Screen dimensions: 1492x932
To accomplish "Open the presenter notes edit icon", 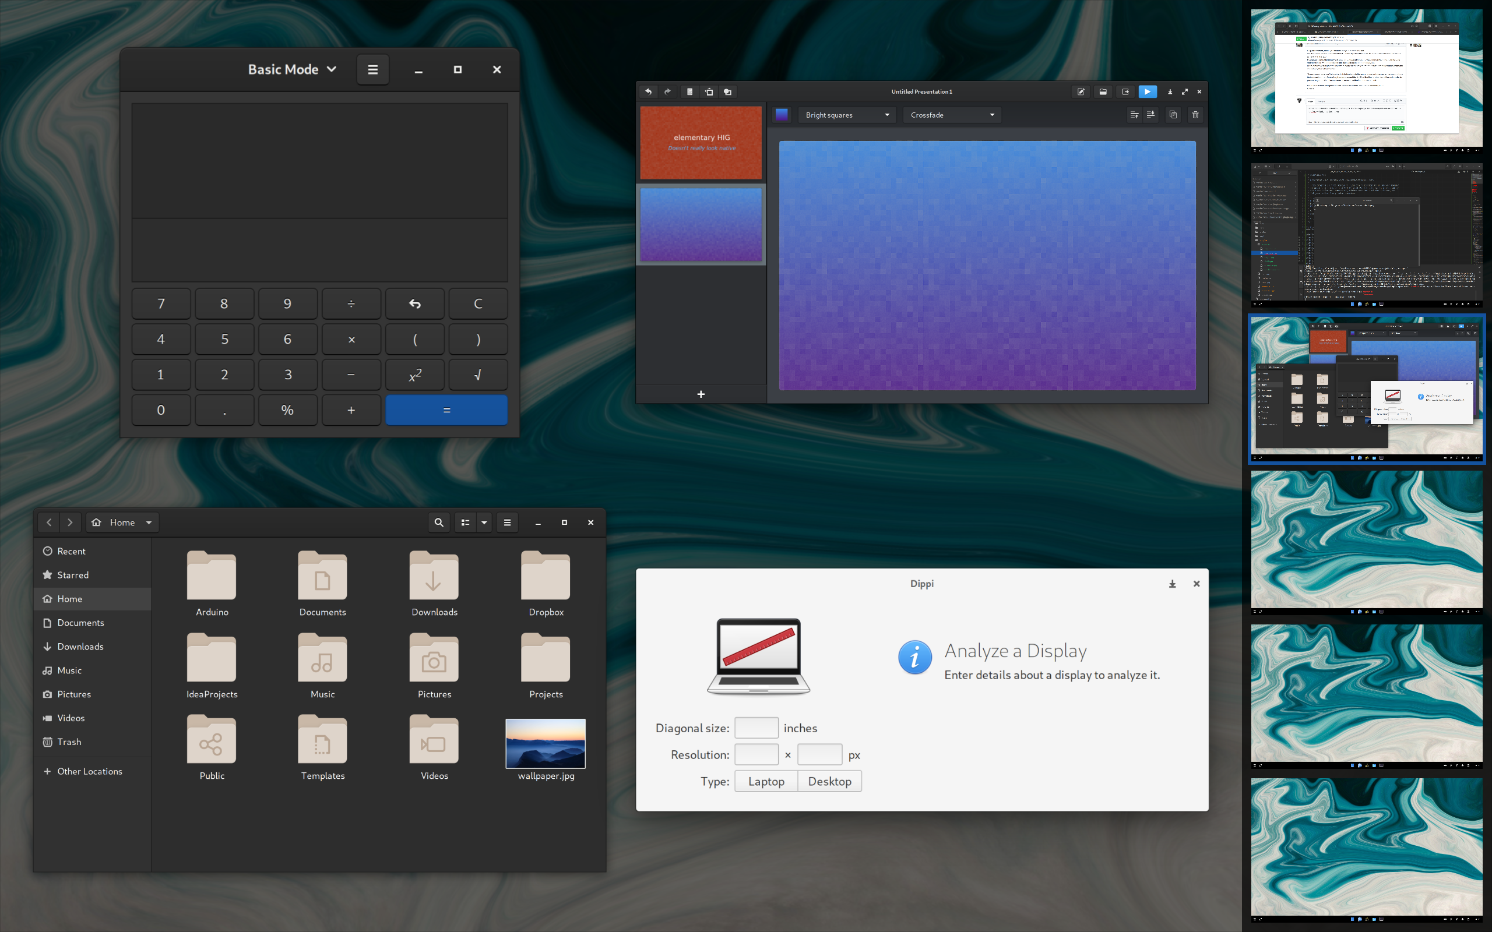I will coord(1081,92).
